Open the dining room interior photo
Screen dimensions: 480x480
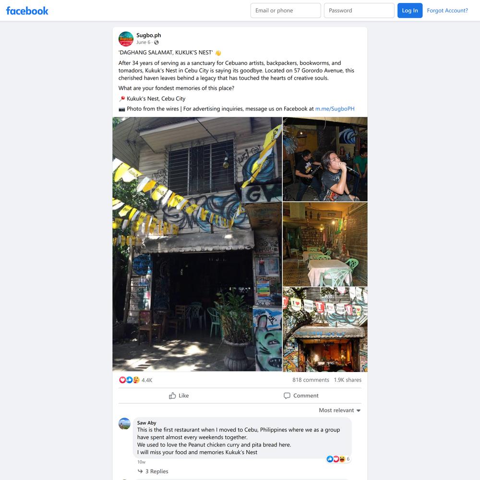(325, 244)
